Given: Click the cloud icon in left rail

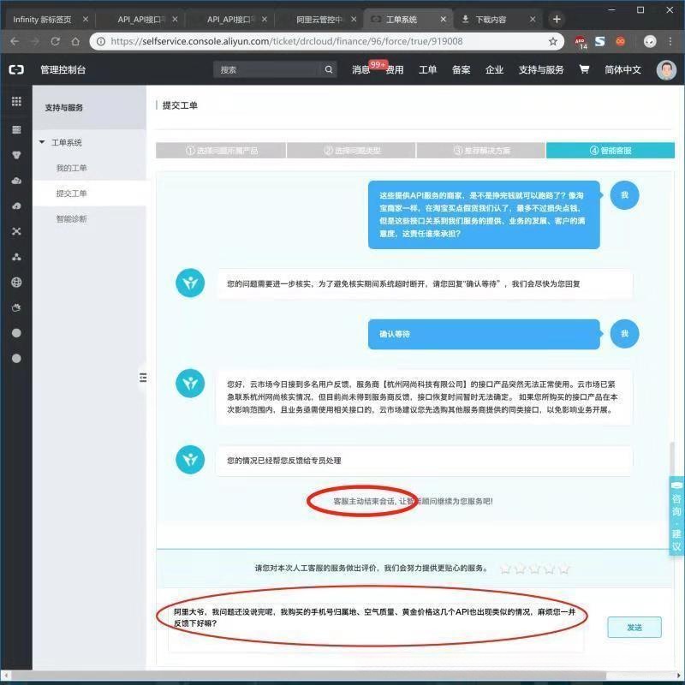Looking at the screenshot, I should 16,181.
